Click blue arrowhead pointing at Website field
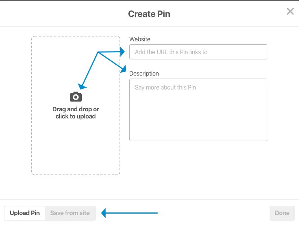The image size is (299, 226). tap(122, 52)
